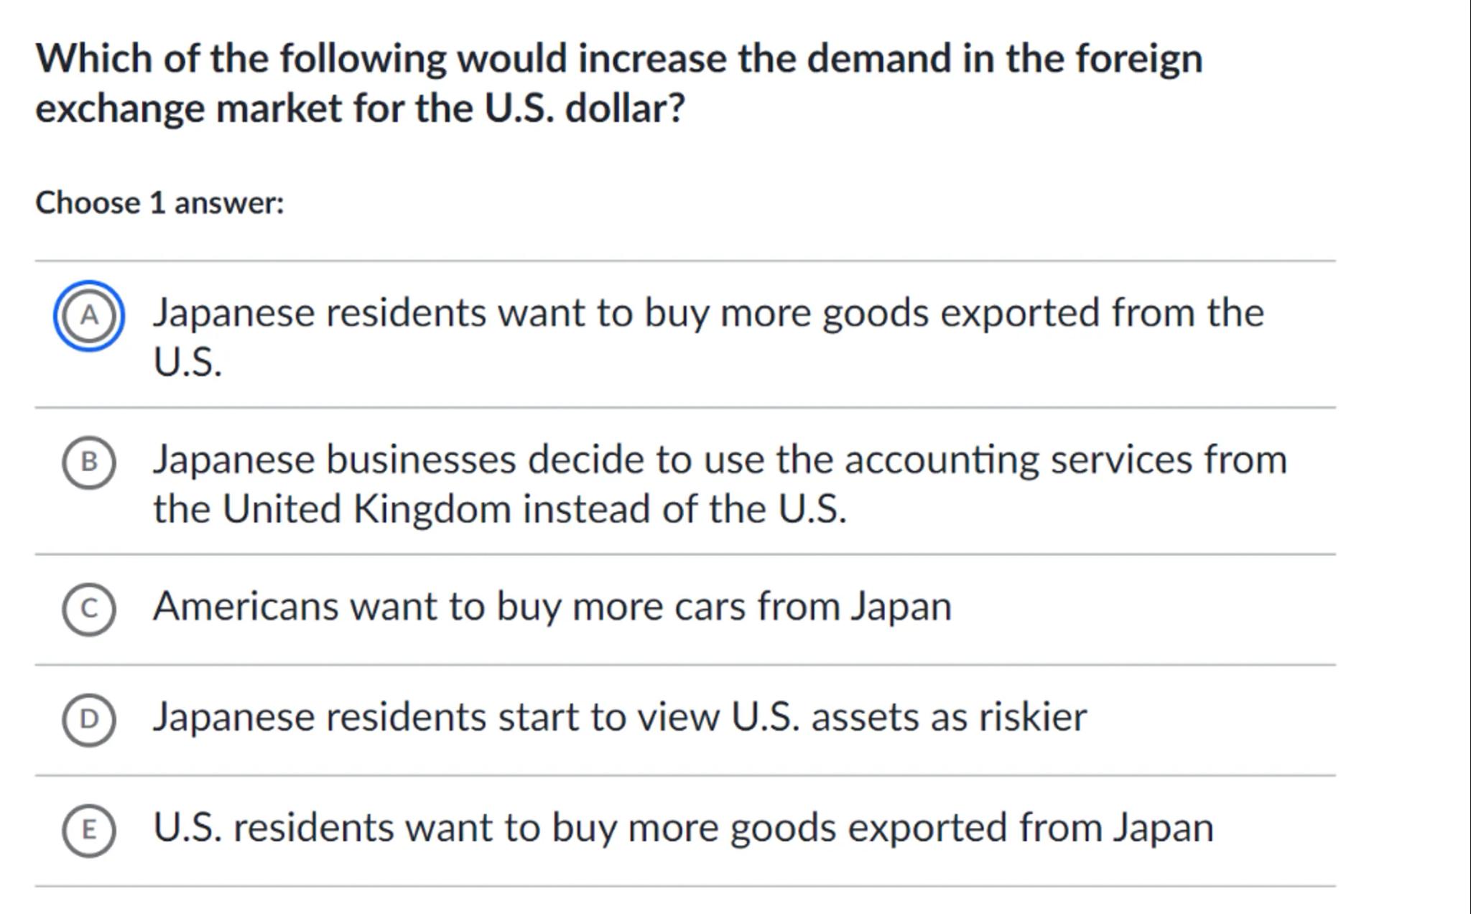Click the word "Japan" ending option E
The image size is (1471, 914).
(1164, 828)
